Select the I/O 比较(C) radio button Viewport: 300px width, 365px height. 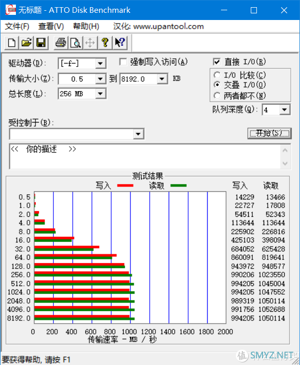217,75
